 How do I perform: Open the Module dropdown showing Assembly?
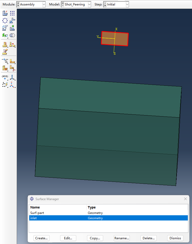(44, 4)
